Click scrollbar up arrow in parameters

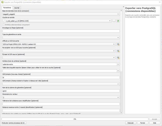tap(121, 10)
